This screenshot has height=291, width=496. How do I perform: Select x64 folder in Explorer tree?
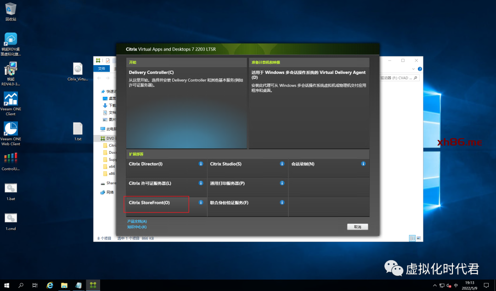pyautogui.click(x=109, y=166)
